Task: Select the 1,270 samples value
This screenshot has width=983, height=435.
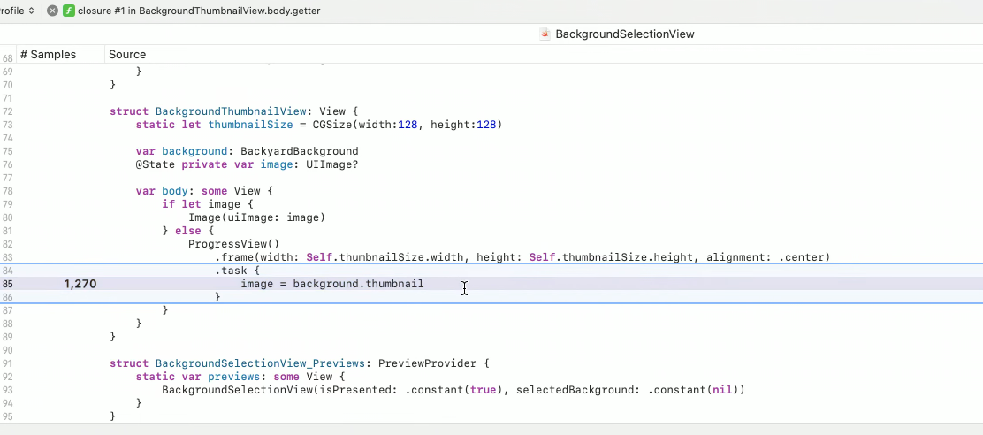Action: [80, 284]
